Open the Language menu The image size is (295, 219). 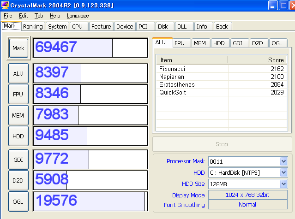tap(78, 16)
